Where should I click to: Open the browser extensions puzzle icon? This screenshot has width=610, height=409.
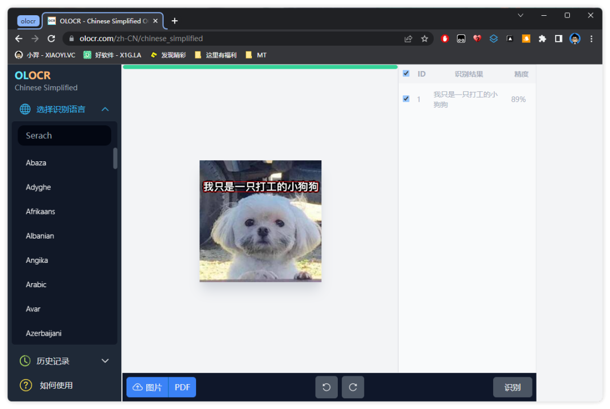(542, 39)
